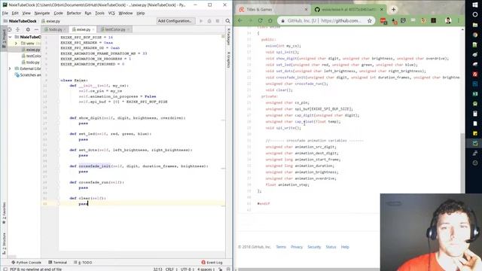Switch to the exixe.py editor tab
This screenshot has width=482, height=271.
84,29
